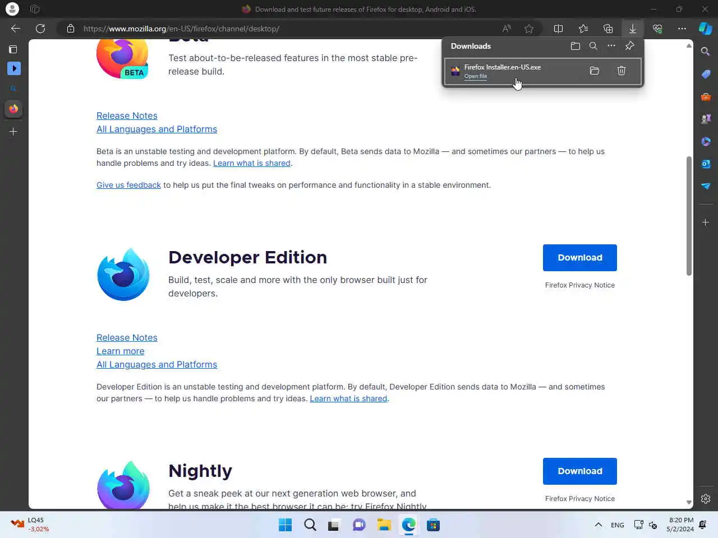Open Read aloud from address bar

pos(507,29)
